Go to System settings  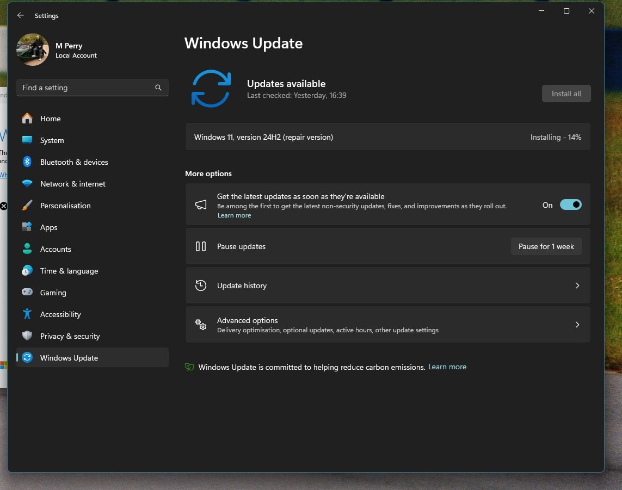point(93,140)
